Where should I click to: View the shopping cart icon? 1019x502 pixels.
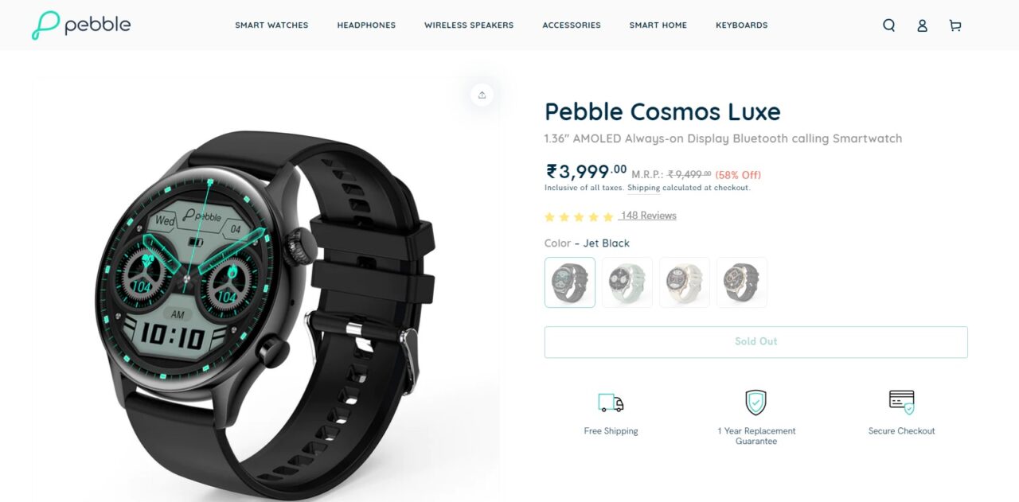coord(955,25)
